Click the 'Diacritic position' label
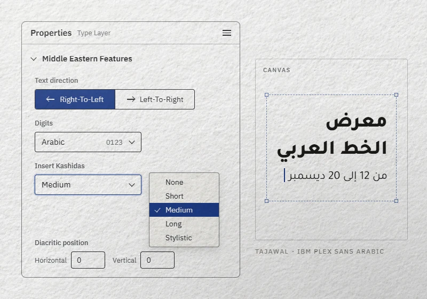Screen dimensions: 427x299 point(61,242)
